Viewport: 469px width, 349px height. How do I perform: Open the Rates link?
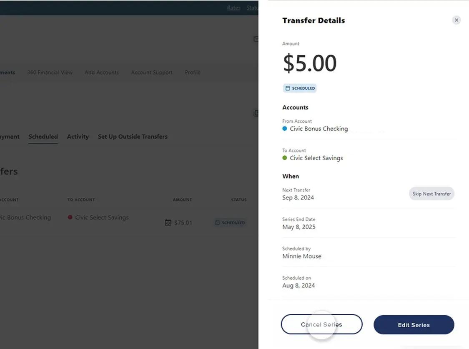233,7
